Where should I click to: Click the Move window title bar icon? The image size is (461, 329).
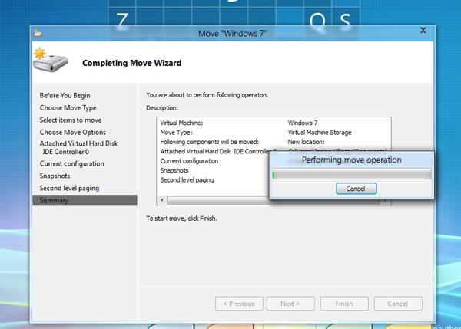coord(38,34)
